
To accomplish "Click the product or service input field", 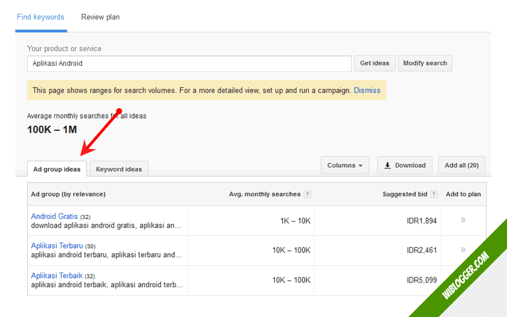I will point(189,63).
